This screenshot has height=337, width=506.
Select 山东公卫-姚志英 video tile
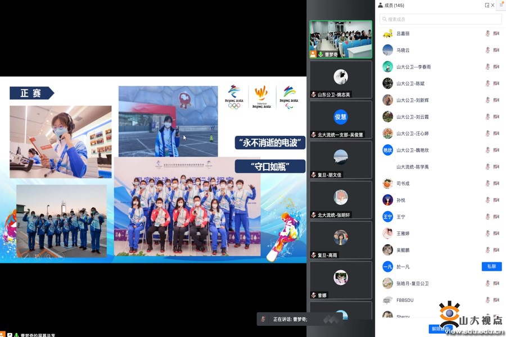(341, 79)
